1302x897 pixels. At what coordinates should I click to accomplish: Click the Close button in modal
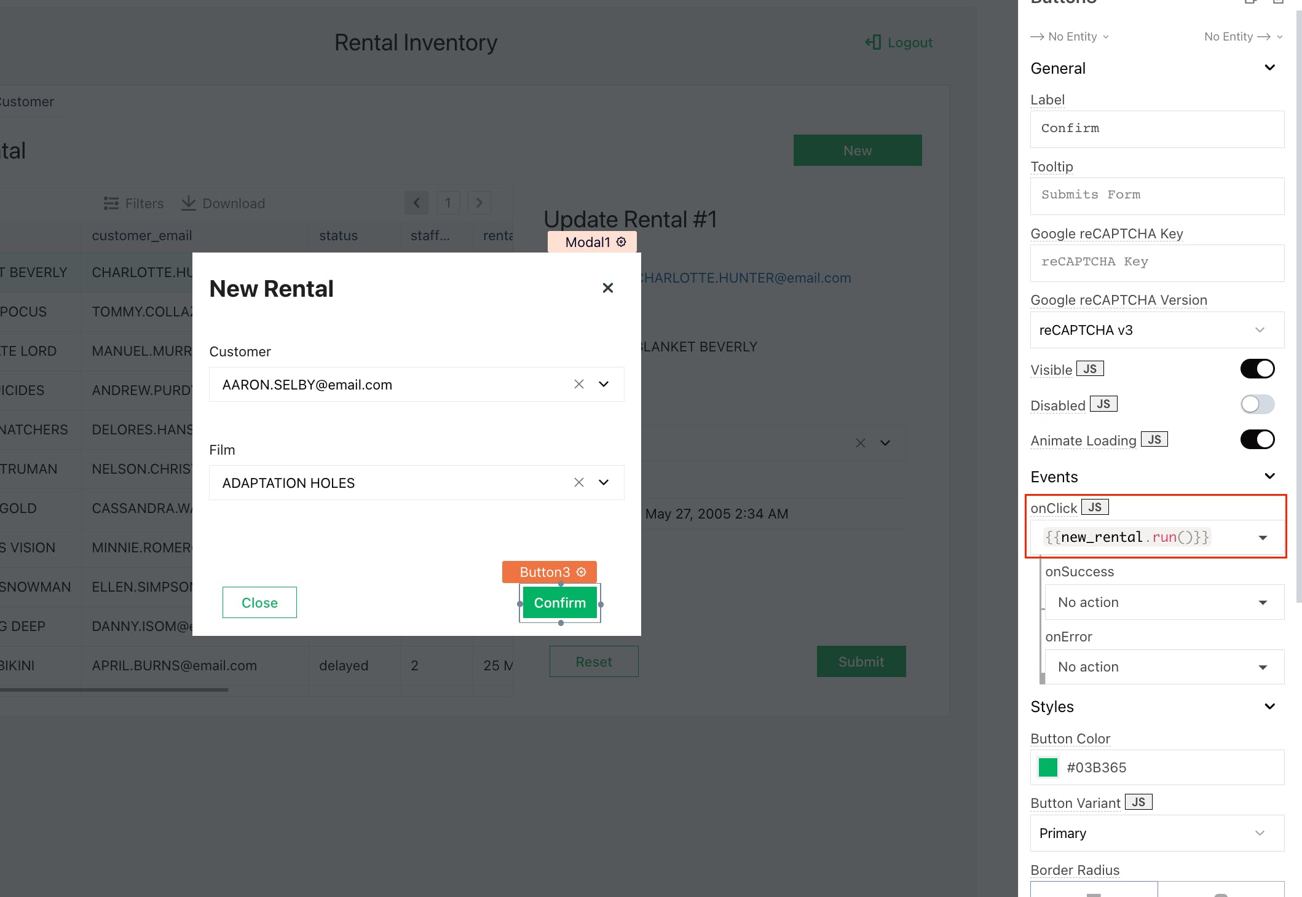pos(259,603)
